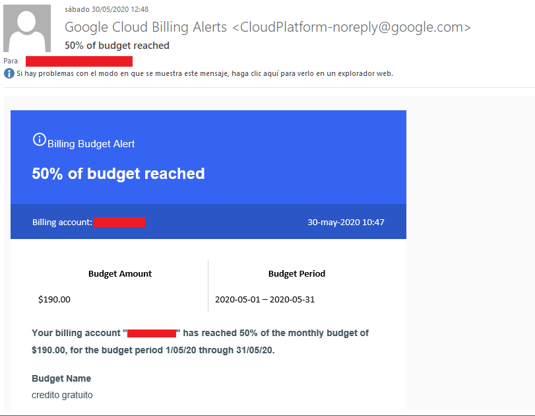Open message in web browser via info bar
Screen dimensions: 535x416
tap(205, 73)
